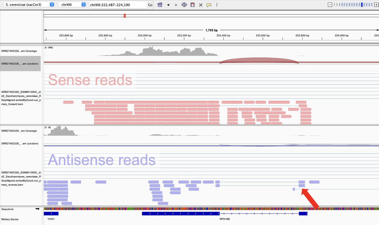Click the large RPS18B exon block
The height and width of the screenshot is (225, 379).
click(181, 214)
